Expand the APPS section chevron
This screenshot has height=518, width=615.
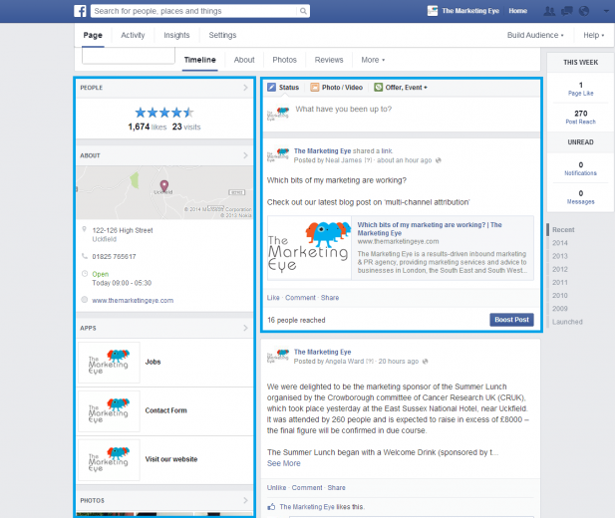[245, 328]
